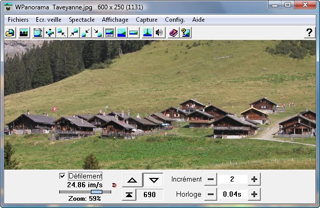
Task: Increase Horloge with plus button
Action: tap(254, 194)
